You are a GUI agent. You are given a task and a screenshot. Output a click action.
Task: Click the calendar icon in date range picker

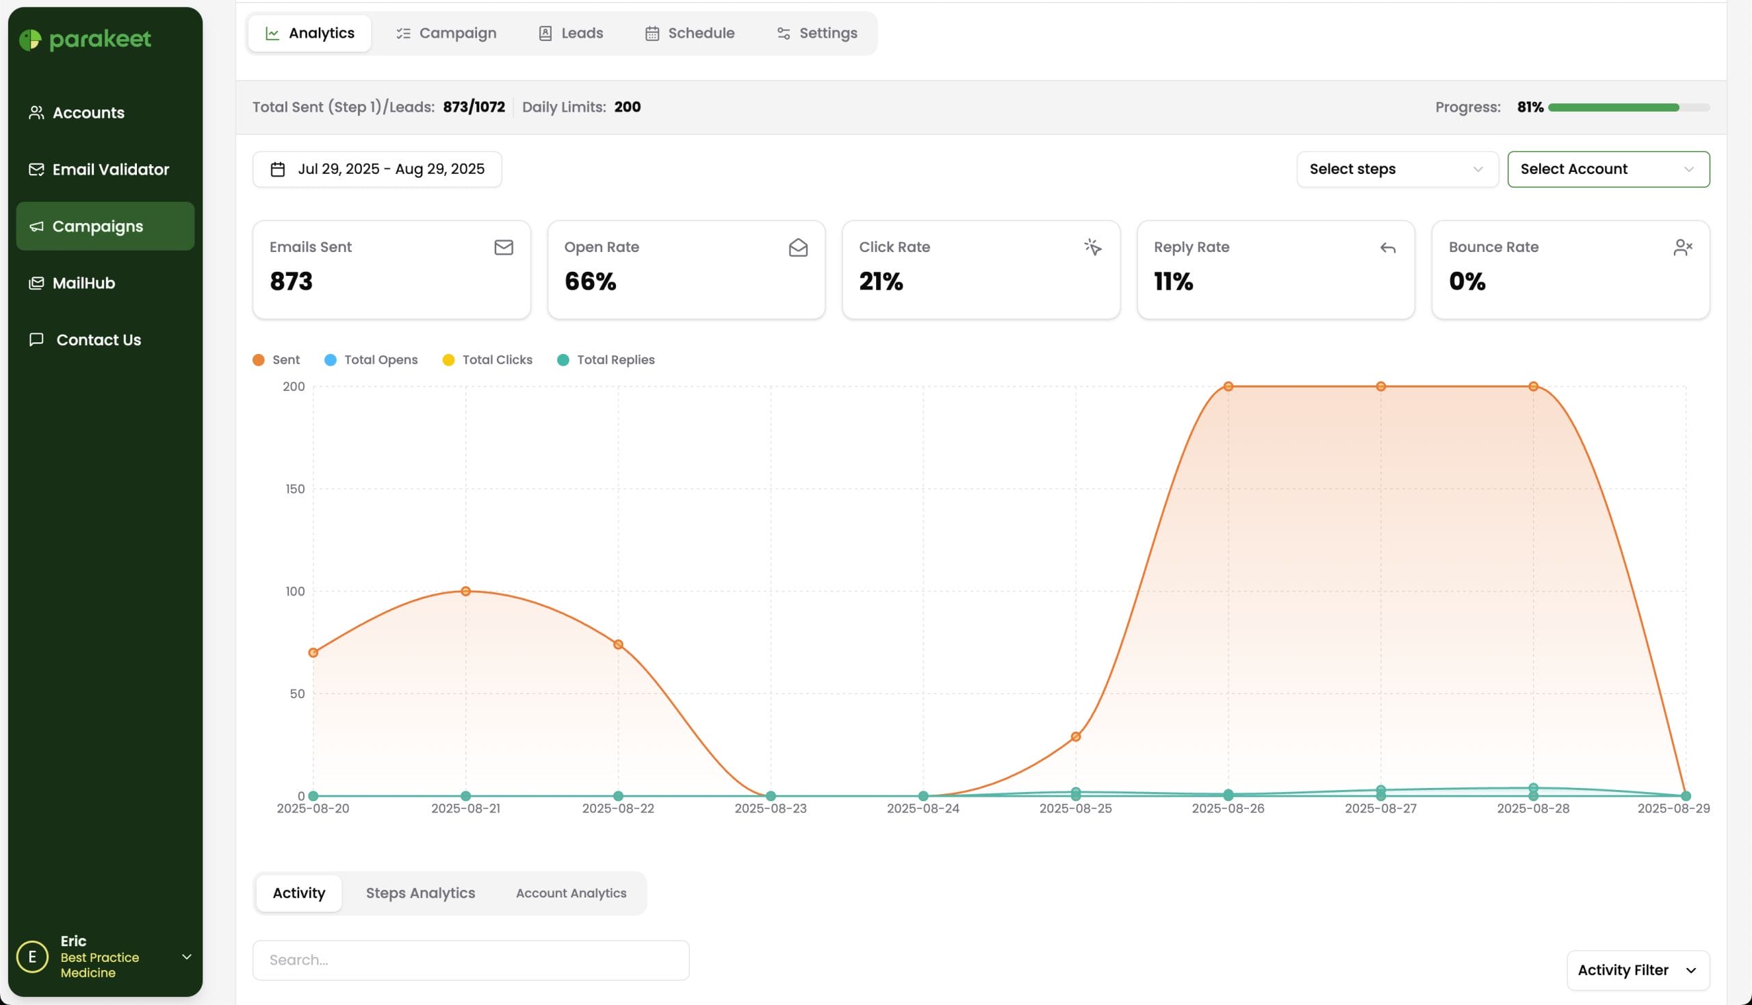tap(277, 169)
